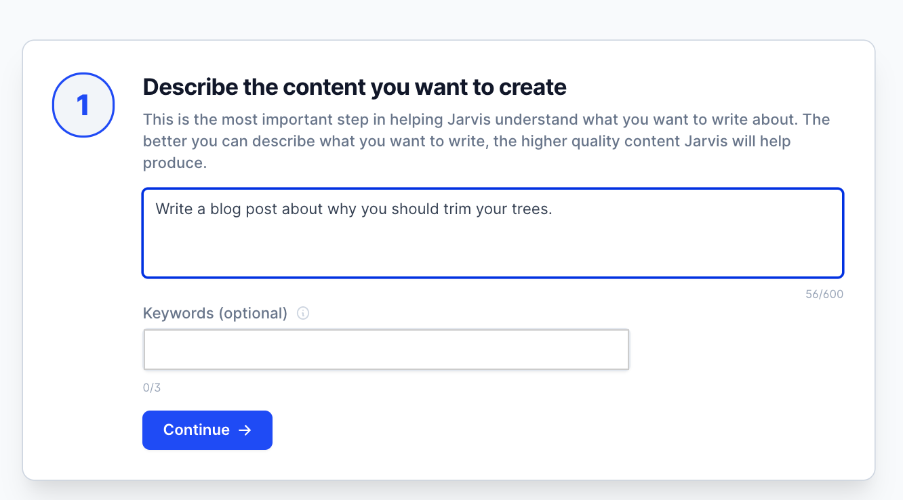Click the word "blog" in the text area

224,209
